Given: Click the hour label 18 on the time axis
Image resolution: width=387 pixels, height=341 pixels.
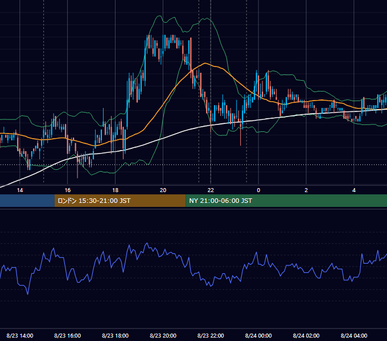Looking at the screenshot, I should coord(116,190).
